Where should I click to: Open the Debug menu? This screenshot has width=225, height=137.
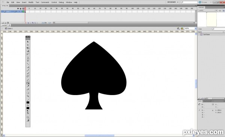pos(61,2)
